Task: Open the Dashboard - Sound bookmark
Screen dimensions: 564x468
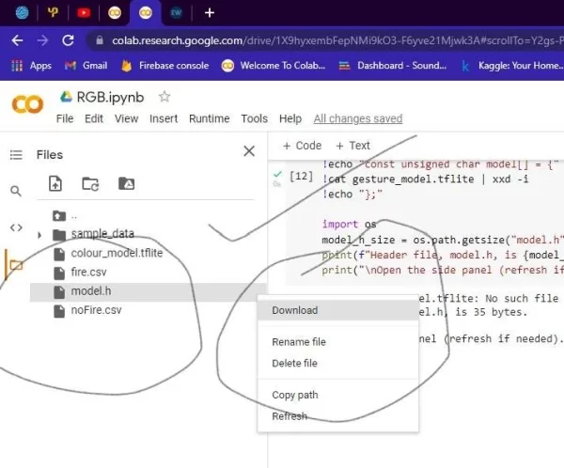Action: [392, 66]
